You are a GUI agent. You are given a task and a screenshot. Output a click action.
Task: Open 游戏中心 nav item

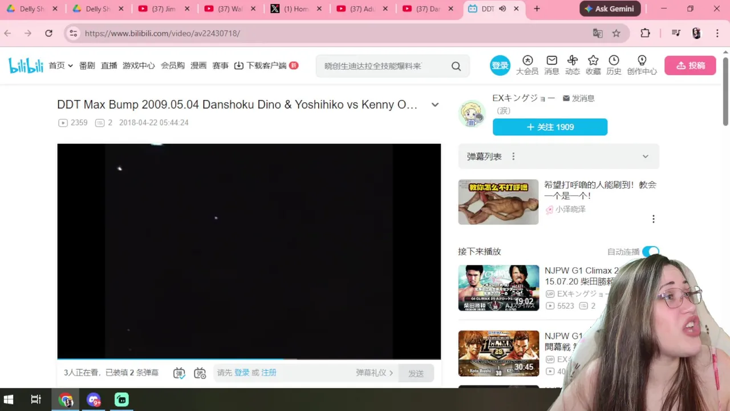139,66
